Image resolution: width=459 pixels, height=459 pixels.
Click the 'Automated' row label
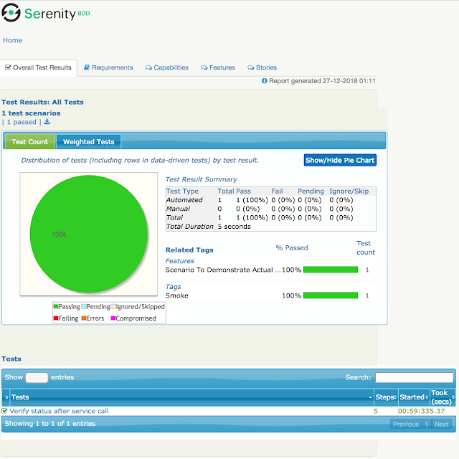184,200
